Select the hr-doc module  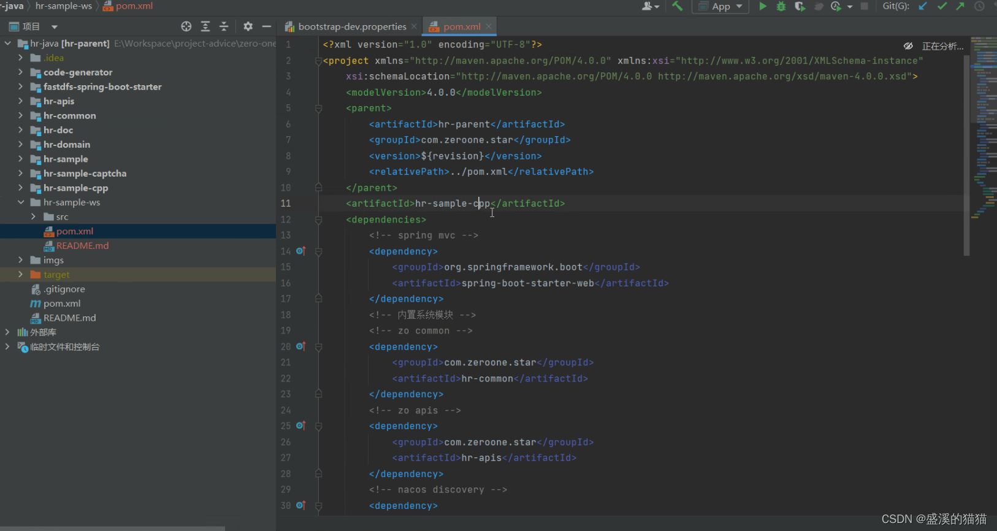[58, 130]
